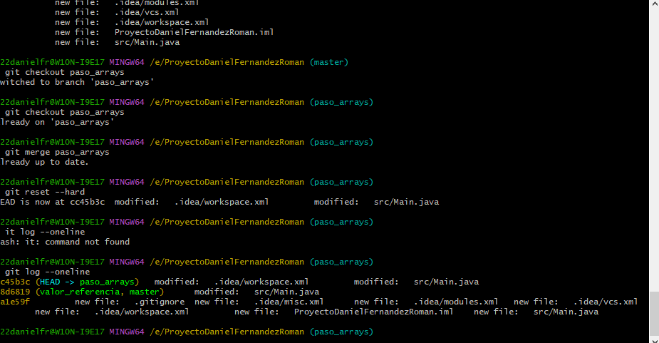Click 'src/Main.java' in the c45b3c log row
The height and width of the screenshot is (343, 659).
pyautogui.click(x=446, y=282)
